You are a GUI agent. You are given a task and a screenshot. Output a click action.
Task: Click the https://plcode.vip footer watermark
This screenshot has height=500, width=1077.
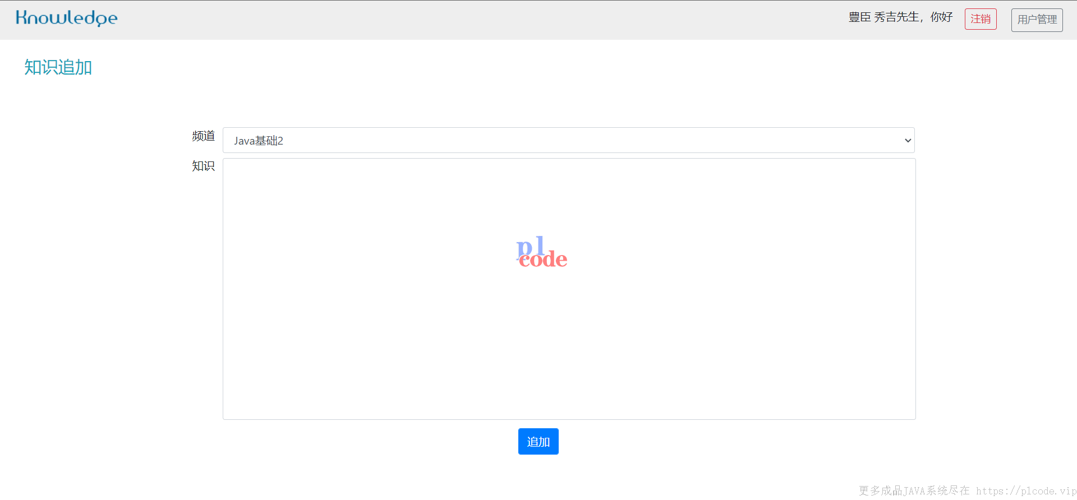pos(1026,491)
